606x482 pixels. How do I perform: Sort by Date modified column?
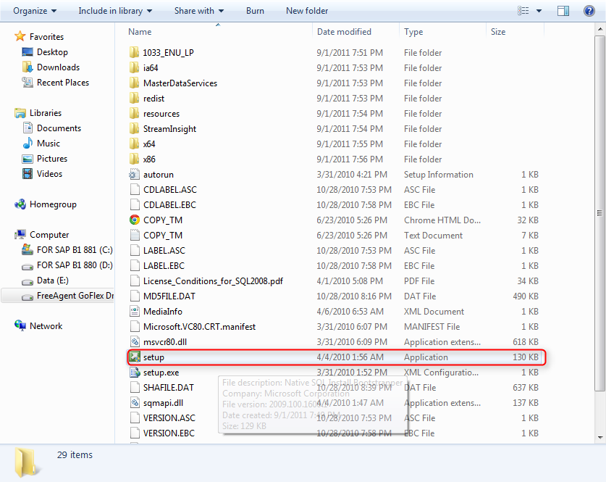tap(344, 32)
